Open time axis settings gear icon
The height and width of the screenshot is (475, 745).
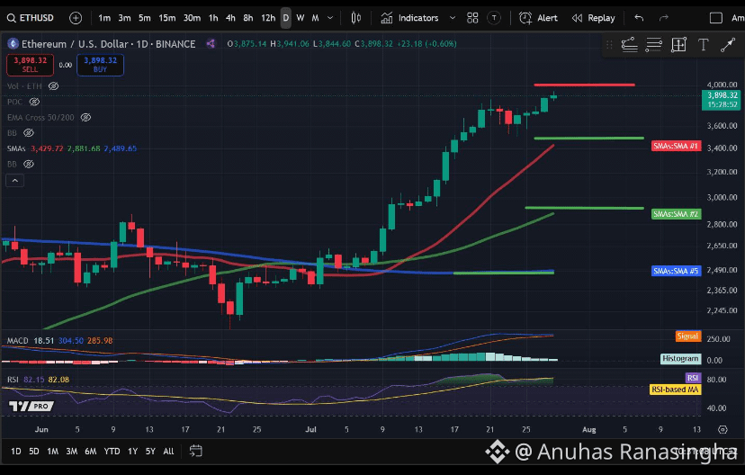[x=723, y=429]
